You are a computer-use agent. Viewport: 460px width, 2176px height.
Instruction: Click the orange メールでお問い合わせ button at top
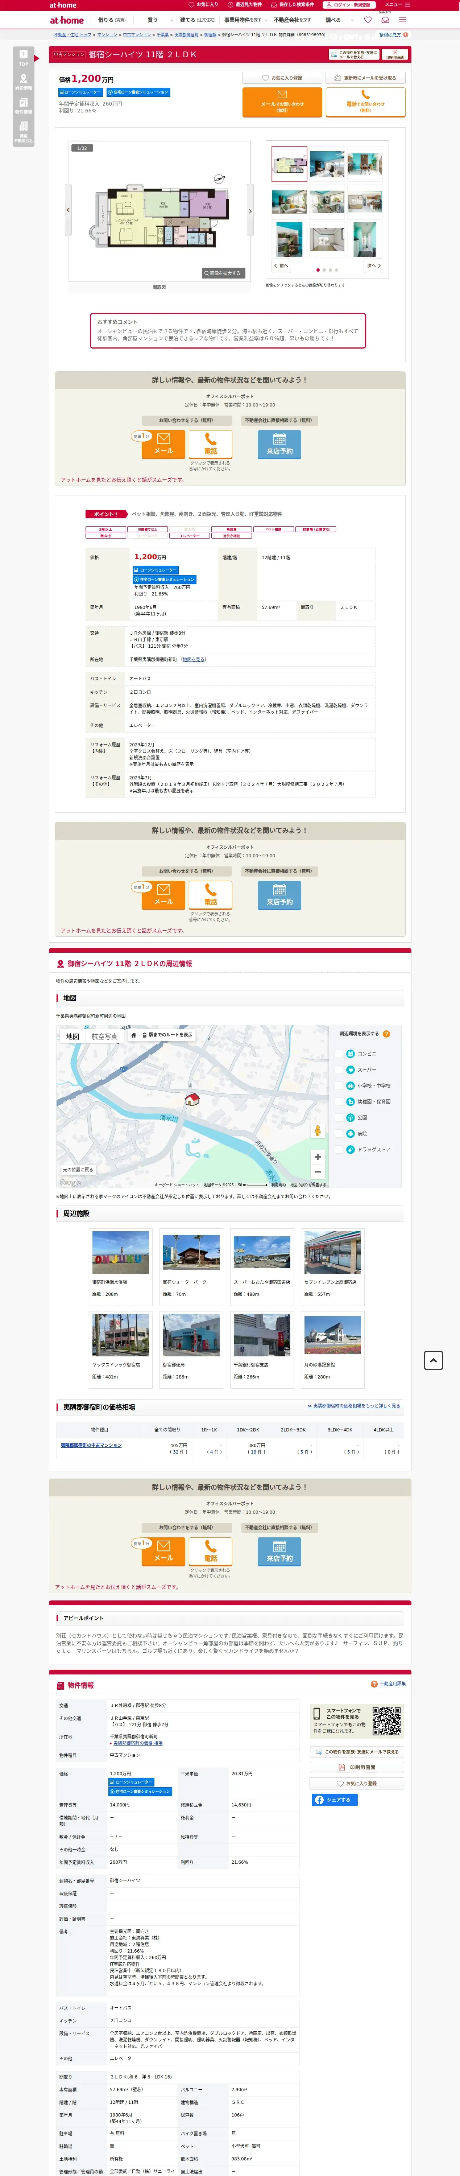282,102
